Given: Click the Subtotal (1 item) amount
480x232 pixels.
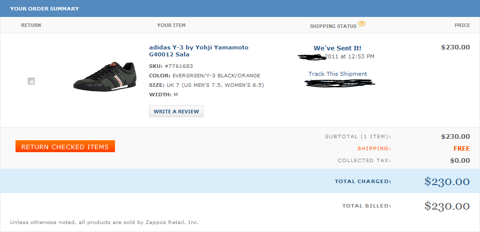Looking at the screenshot, I should 455,136.
